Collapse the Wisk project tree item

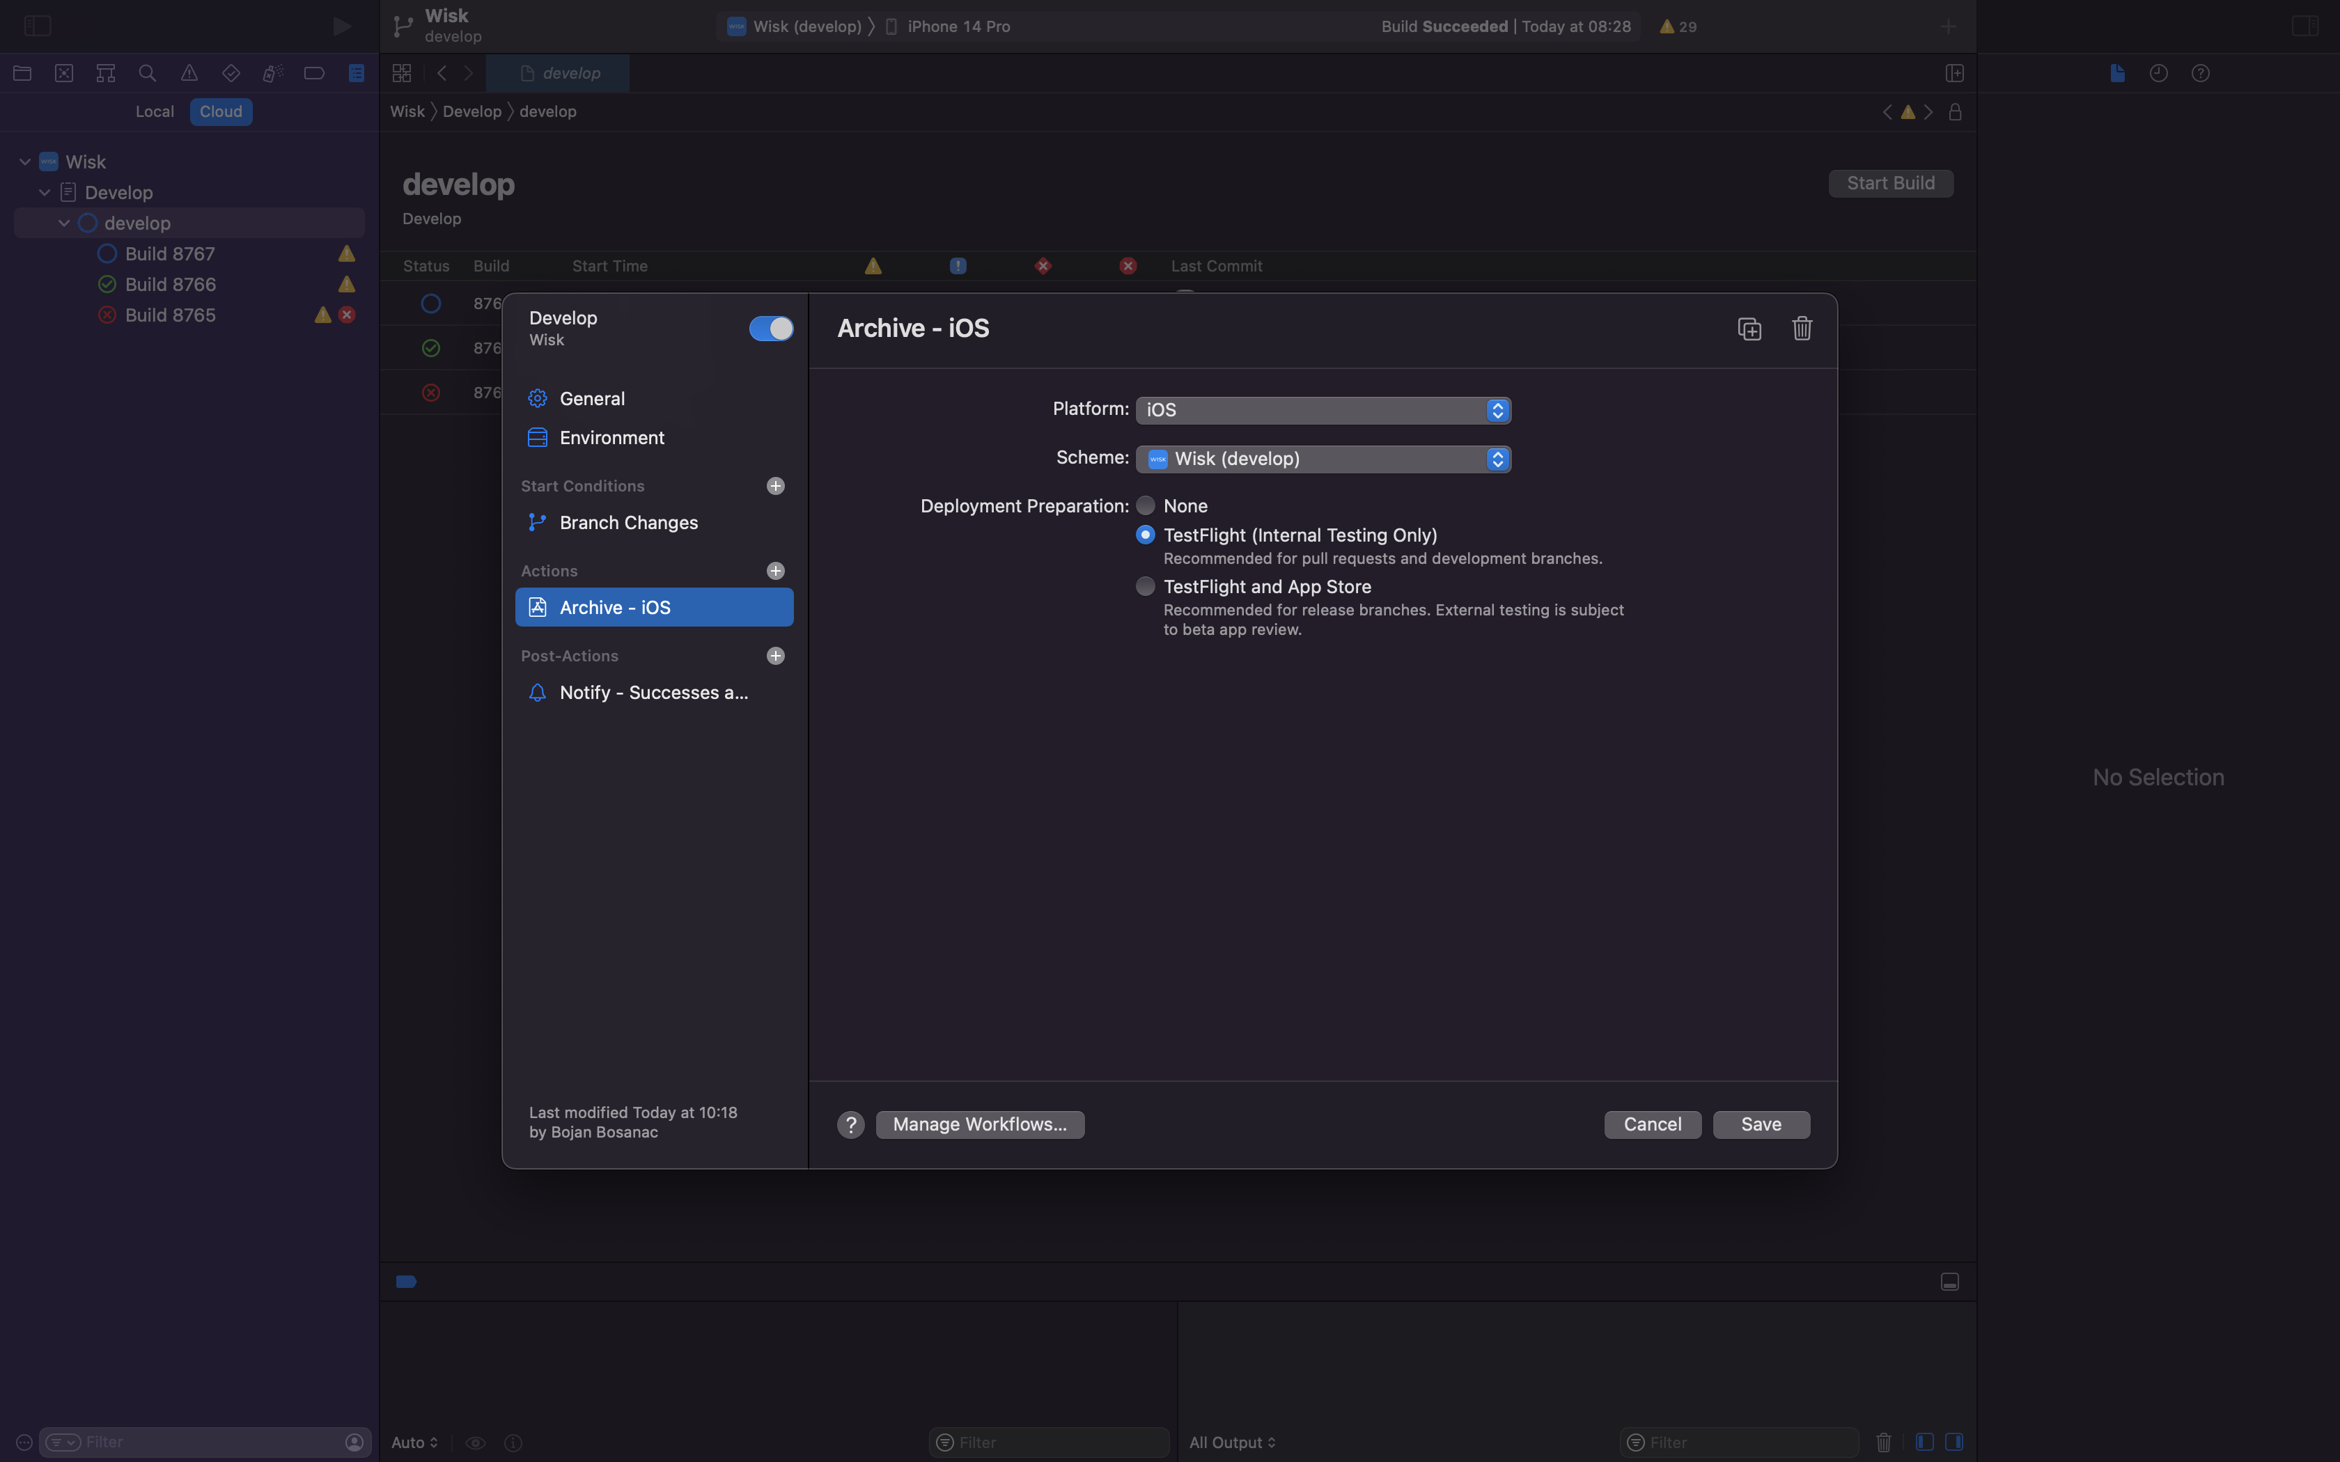tap(25, 162)
